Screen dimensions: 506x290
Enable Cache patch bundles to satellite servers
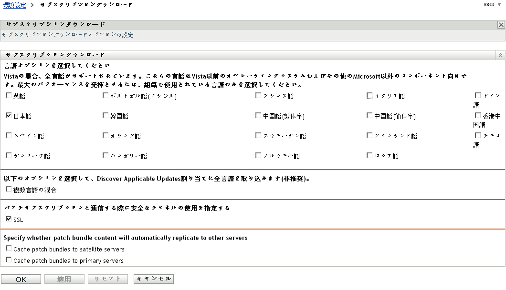point(8,249)
